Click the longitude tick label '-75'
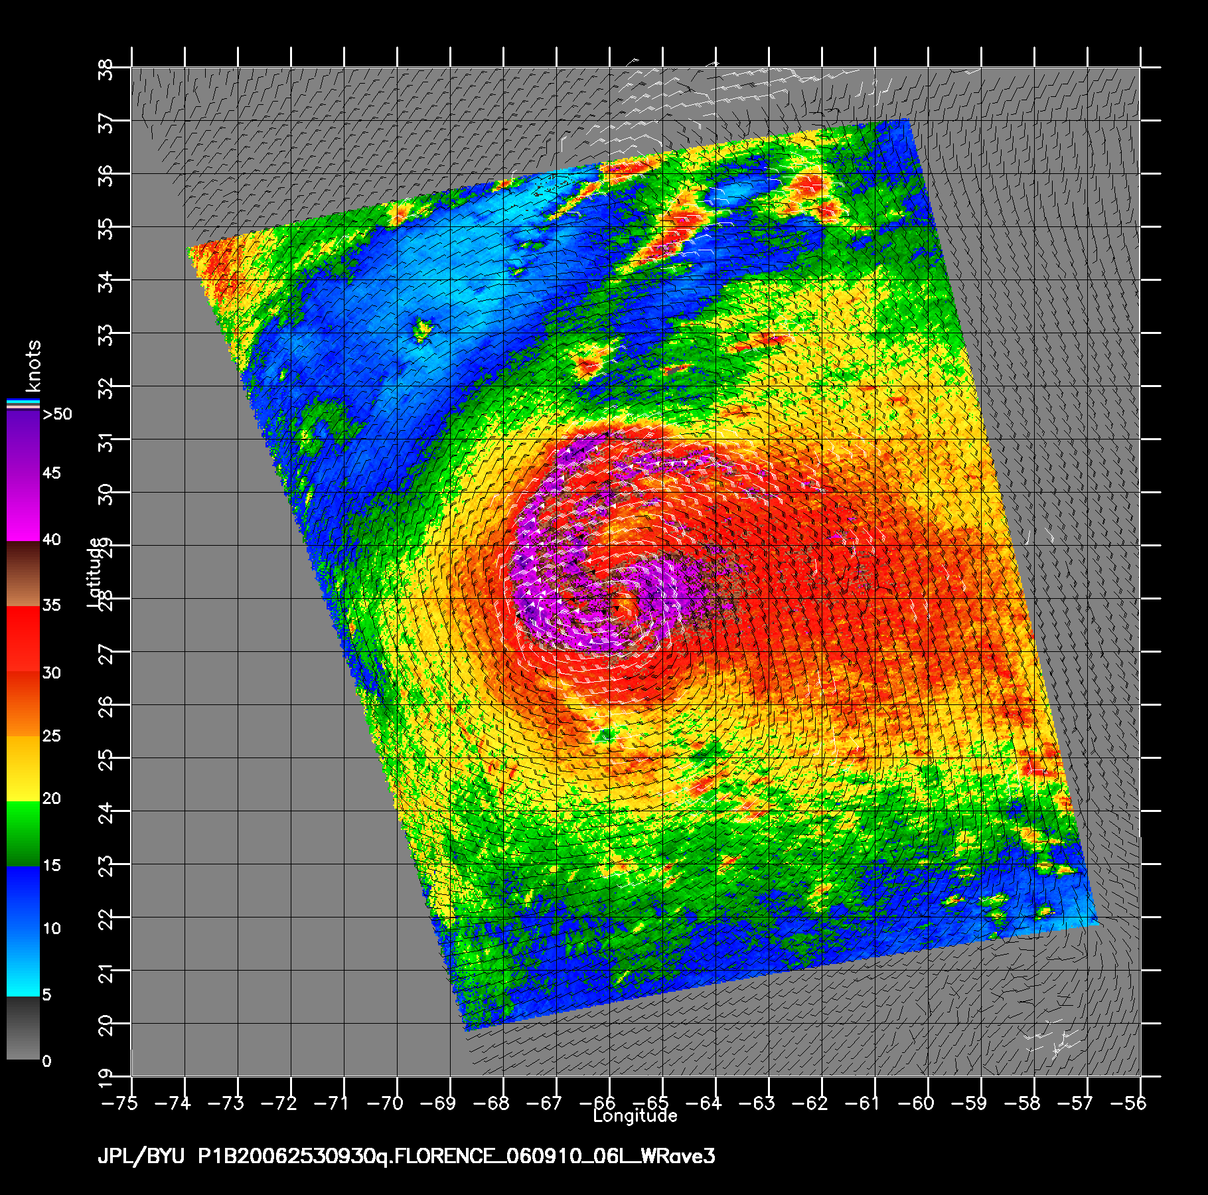The height and width of the screenshot is (1195, 1208). [x=119, y=1103]
